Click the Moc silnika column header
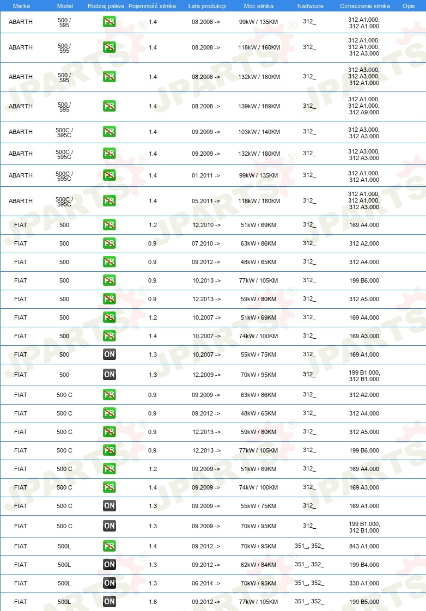The width and height of the screenshot is (426, 611). (x=258, y=6)
